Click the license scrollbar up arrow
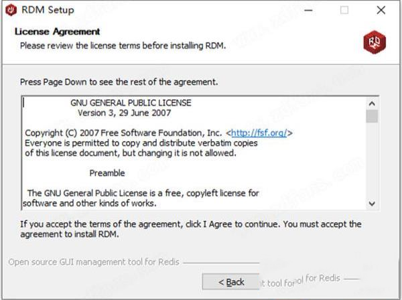 (372, 102)
